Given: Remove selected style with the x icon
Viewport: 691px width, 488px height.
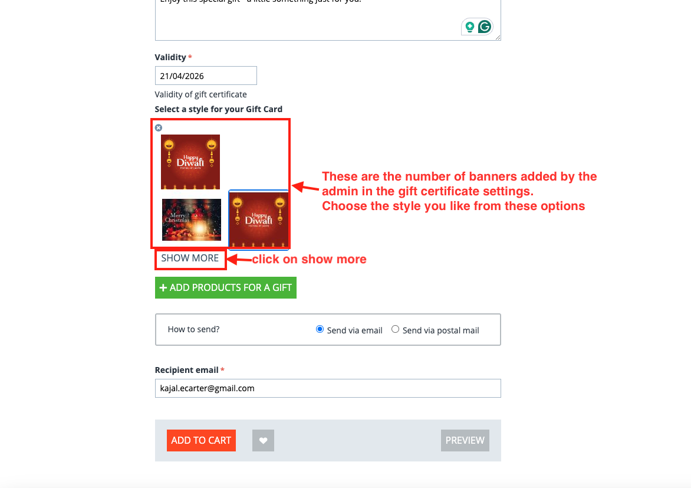Looking at the screenshot, I should 159,128.
